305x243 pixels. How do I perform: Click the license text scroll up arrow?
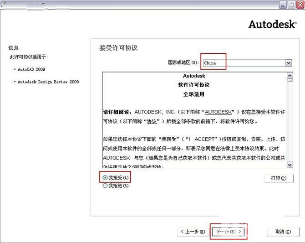(x=290, y=75)
